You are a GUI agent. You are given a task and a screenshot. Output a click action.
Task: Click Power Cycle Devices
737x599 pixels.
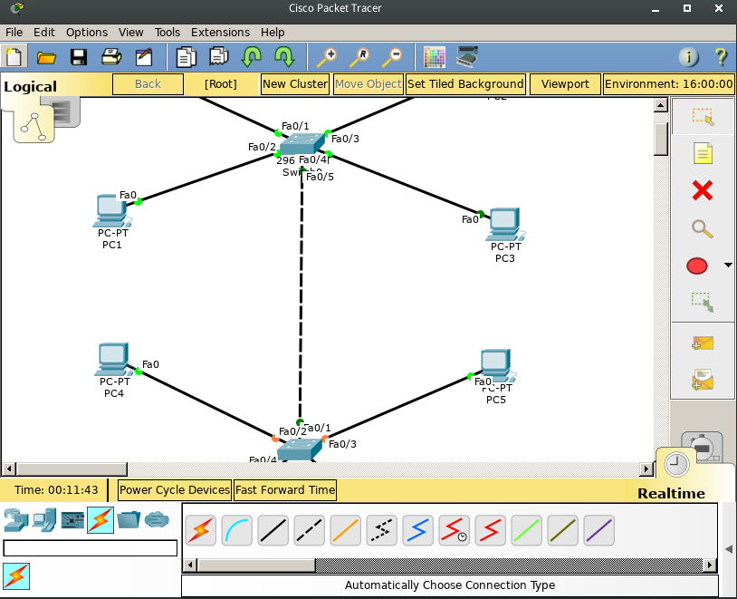point(174,489)
